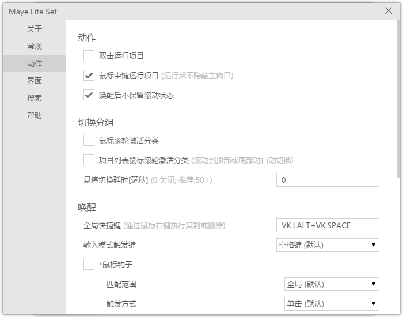Close the Maye Lite Set window
This screenshot has width=403, height=317.
[389, 10]
